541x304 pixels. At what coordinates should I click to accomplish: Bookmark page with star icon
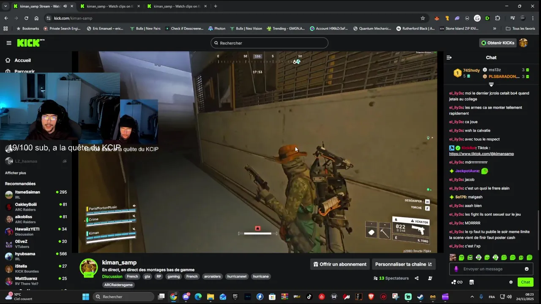coord(423,18)
